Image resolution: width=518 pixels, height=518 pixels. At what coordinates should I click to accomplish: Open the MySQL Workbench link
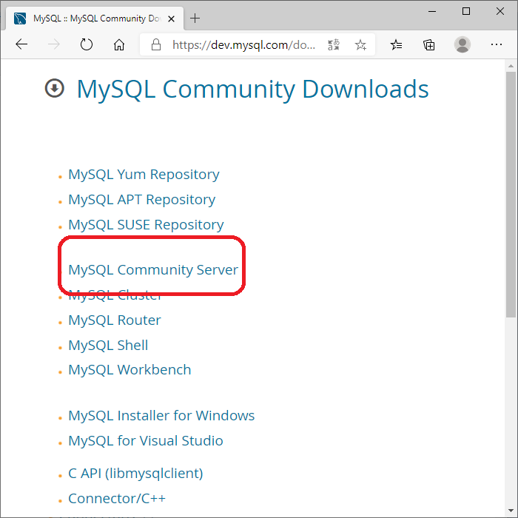[129, 370]
